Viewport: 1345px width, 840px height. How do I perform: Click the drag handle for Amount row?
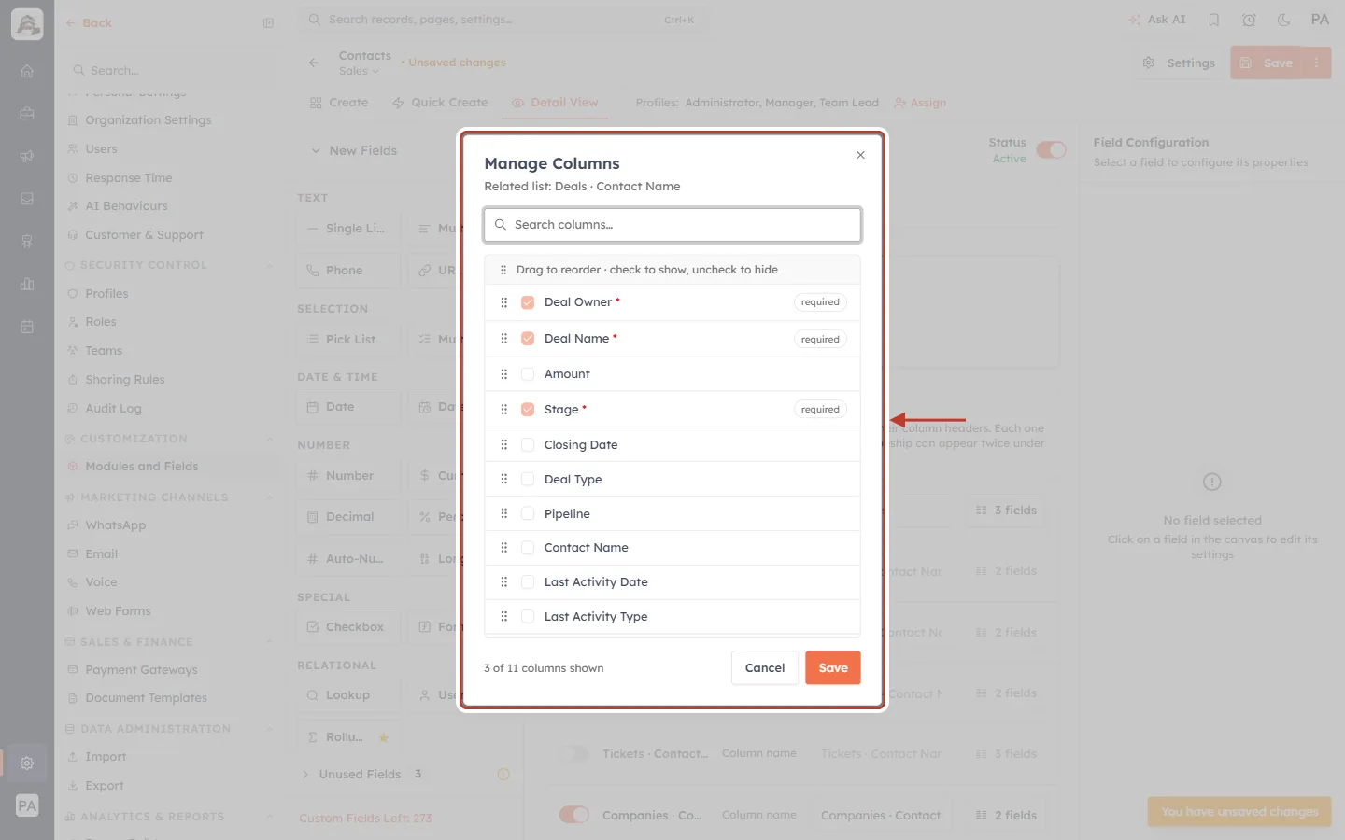click(503, 374)
